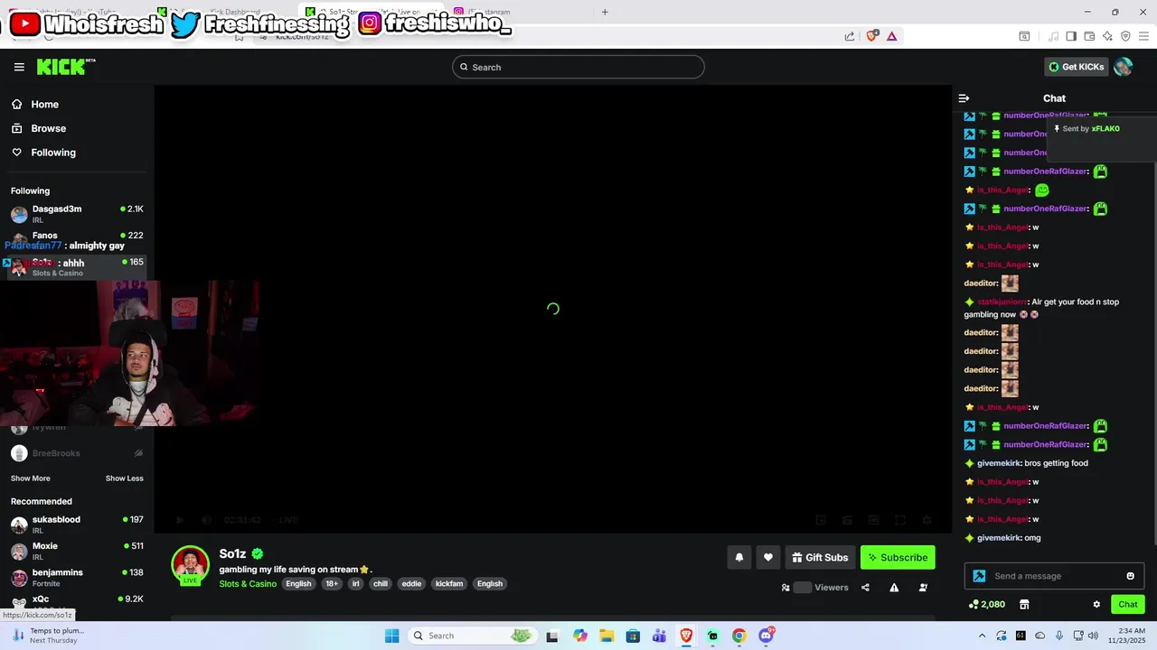This screenshot has width=1157, height=650.
Task: Open File Explorer from taskbar
Action: pyautogui.click(x=607, y=636)
